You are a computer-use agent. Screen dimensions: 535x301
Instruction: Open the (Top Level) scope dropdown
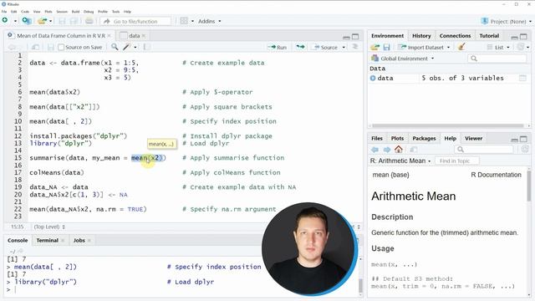[49, 227]
